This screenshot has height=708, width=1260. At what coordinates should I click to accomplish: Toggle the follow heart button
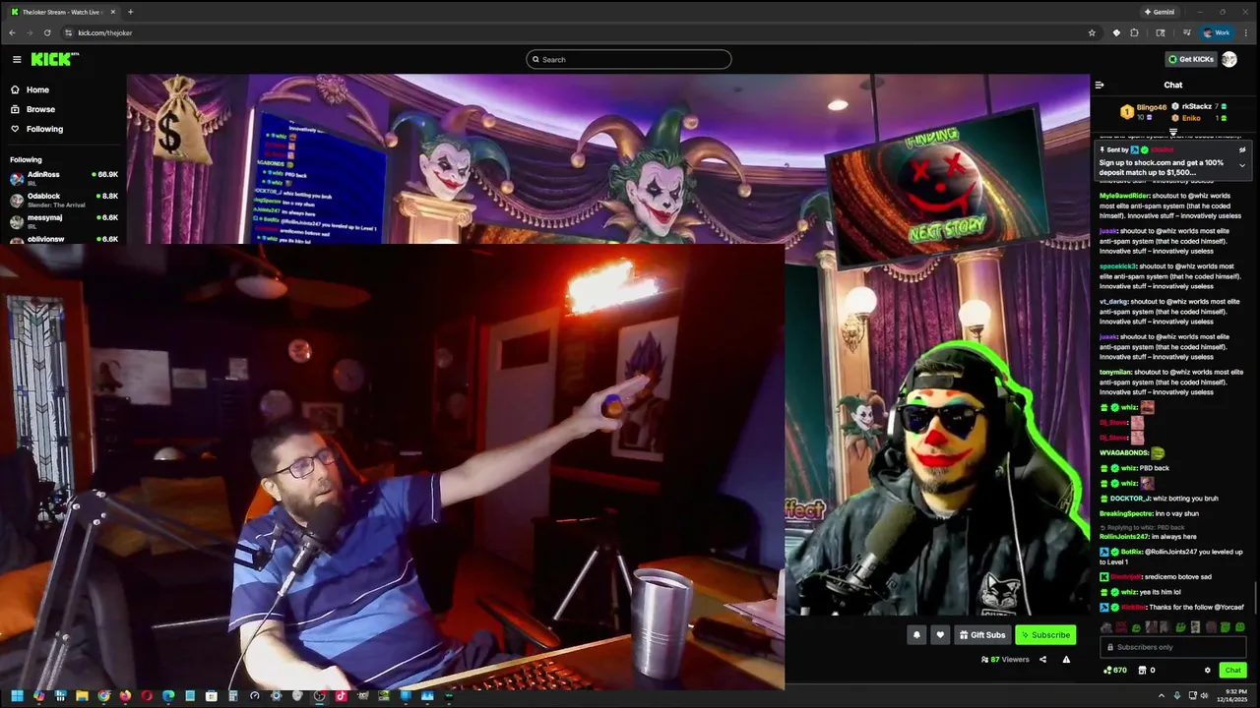(940, 634)
